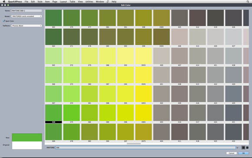The image size is (252, 158).
Task: Select the PANTONE 400 swatch
Action: [x=162, y=56]
